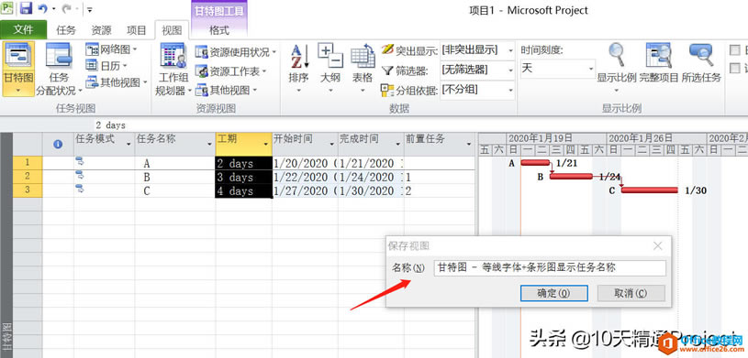The image size is (748, 358).
Task: Click the duration cell 4 days
Action: [x=244, y=190]
